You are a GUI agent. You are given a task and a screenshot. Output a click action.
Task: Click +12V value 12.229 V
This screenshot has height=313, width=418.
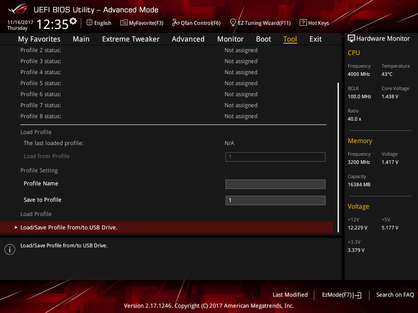pyautogui.click(x=358, y=228)
